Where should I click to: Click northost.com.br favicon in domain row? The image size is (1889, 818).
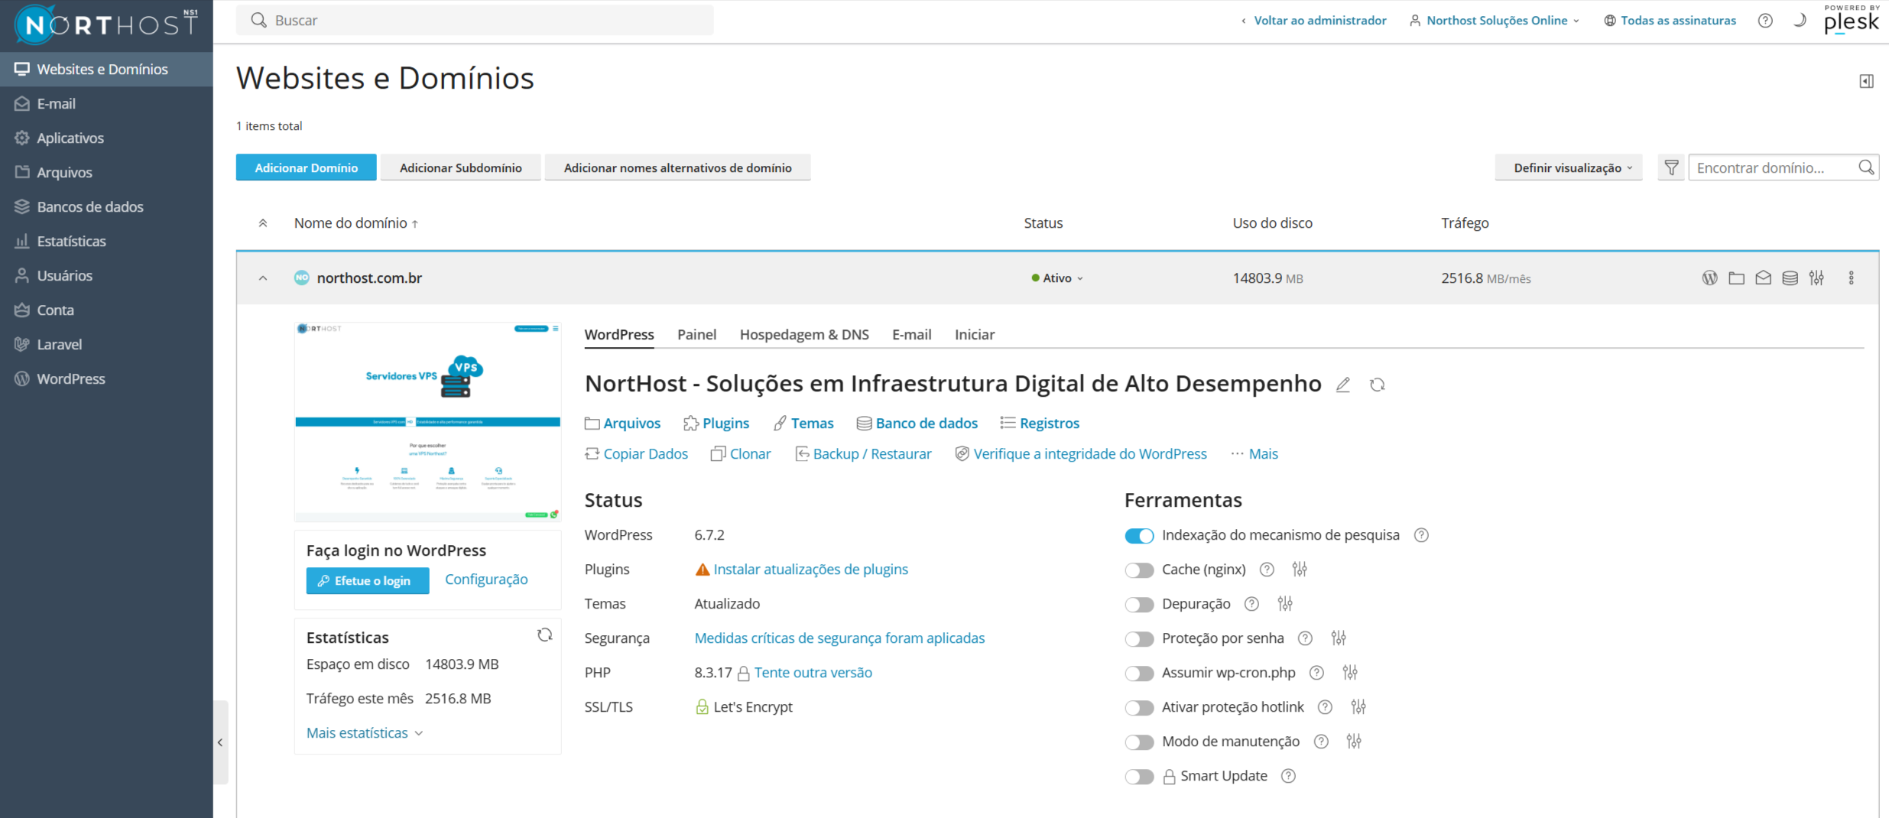click(302, 278)
